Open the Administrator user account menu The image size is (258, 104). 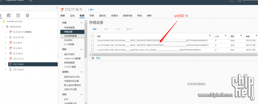pos(249,1)
